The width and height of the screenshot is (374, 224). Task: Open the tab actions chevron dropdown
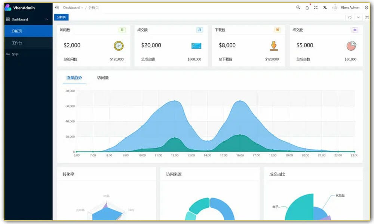point(358,17)
